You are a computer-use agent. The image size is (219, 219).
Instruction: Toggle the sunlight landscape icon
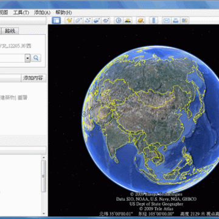point(128,20)
